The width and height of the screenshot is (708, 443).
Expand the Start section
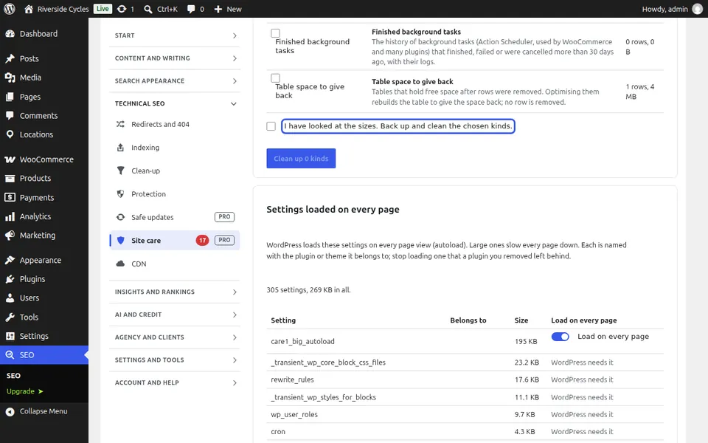(174, 35)
